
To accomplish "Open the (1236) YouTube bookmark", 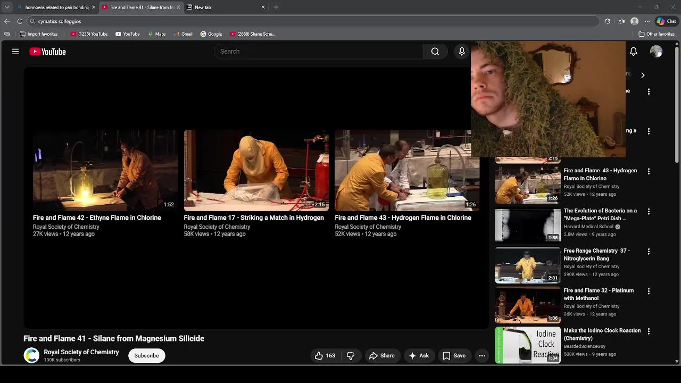I will (x=89, y=34).
